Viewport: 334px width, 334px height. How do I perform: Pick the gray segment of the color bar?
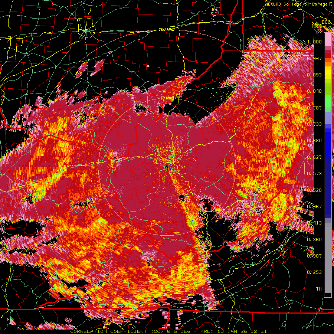click(x=328, y=258)
